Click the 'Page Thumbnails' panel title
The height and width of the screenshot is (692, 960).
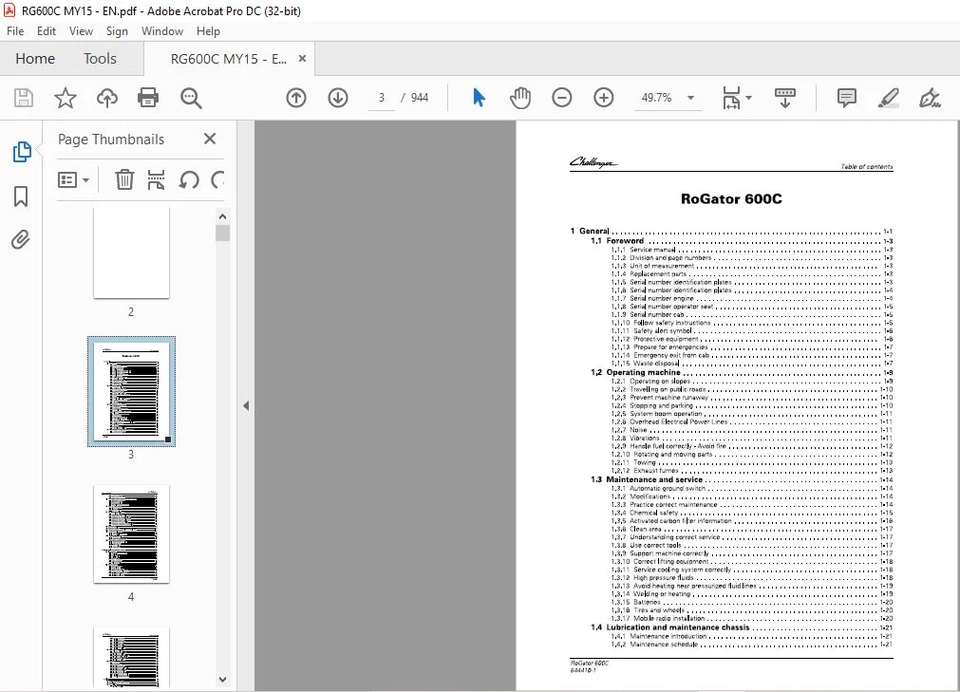pyautogui.click(x=111, y=140)
